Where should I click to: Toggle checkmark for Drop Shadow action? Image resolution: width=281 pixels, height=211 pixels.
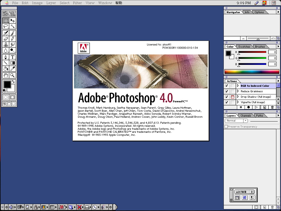pos(227,97)
